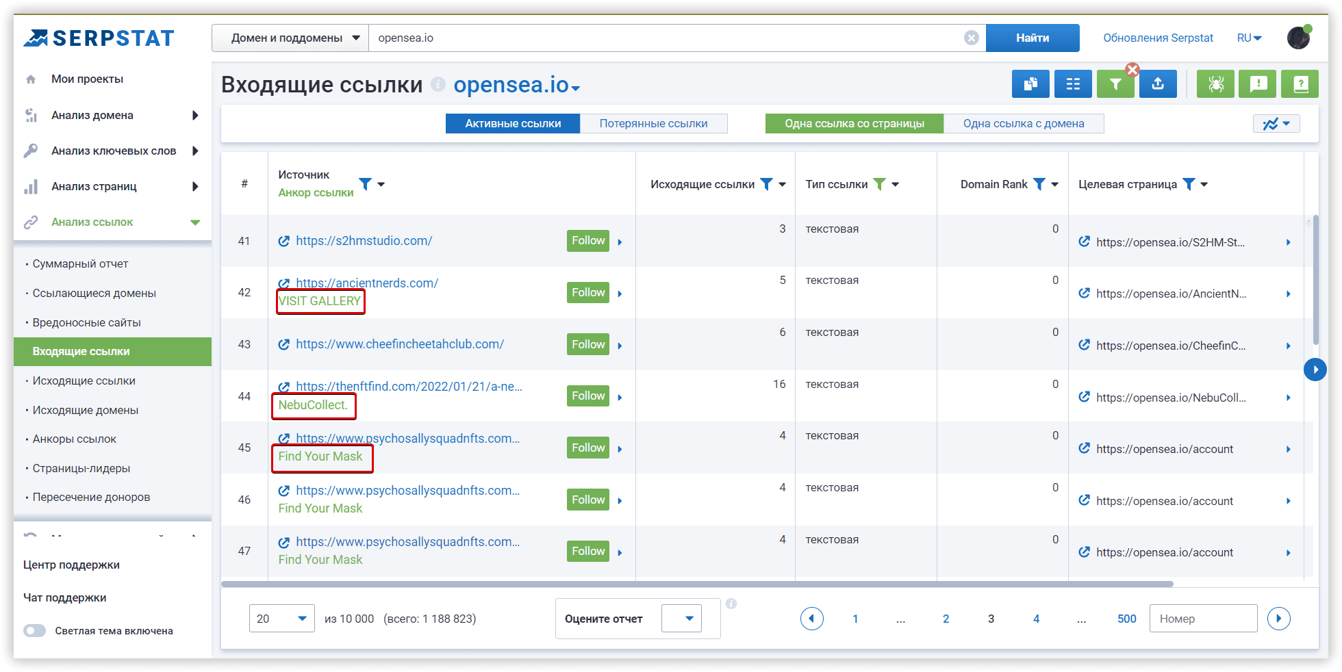Open Центр поддержки link

(x=71, y=565)
